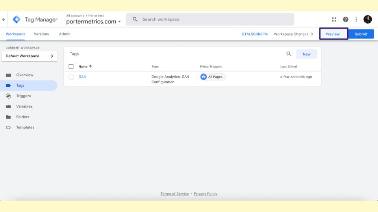Click the Tag Manager logo
The image size is (378, 212).
click(x=17, y=20)
